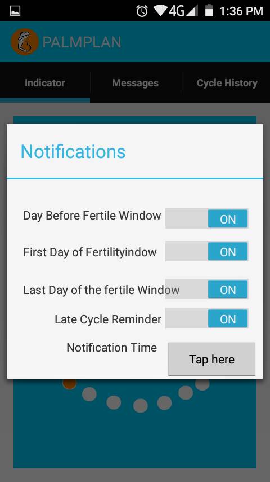270x482 pixels.
Task: Tap the PALMPLAN app title
Action: 82,42
